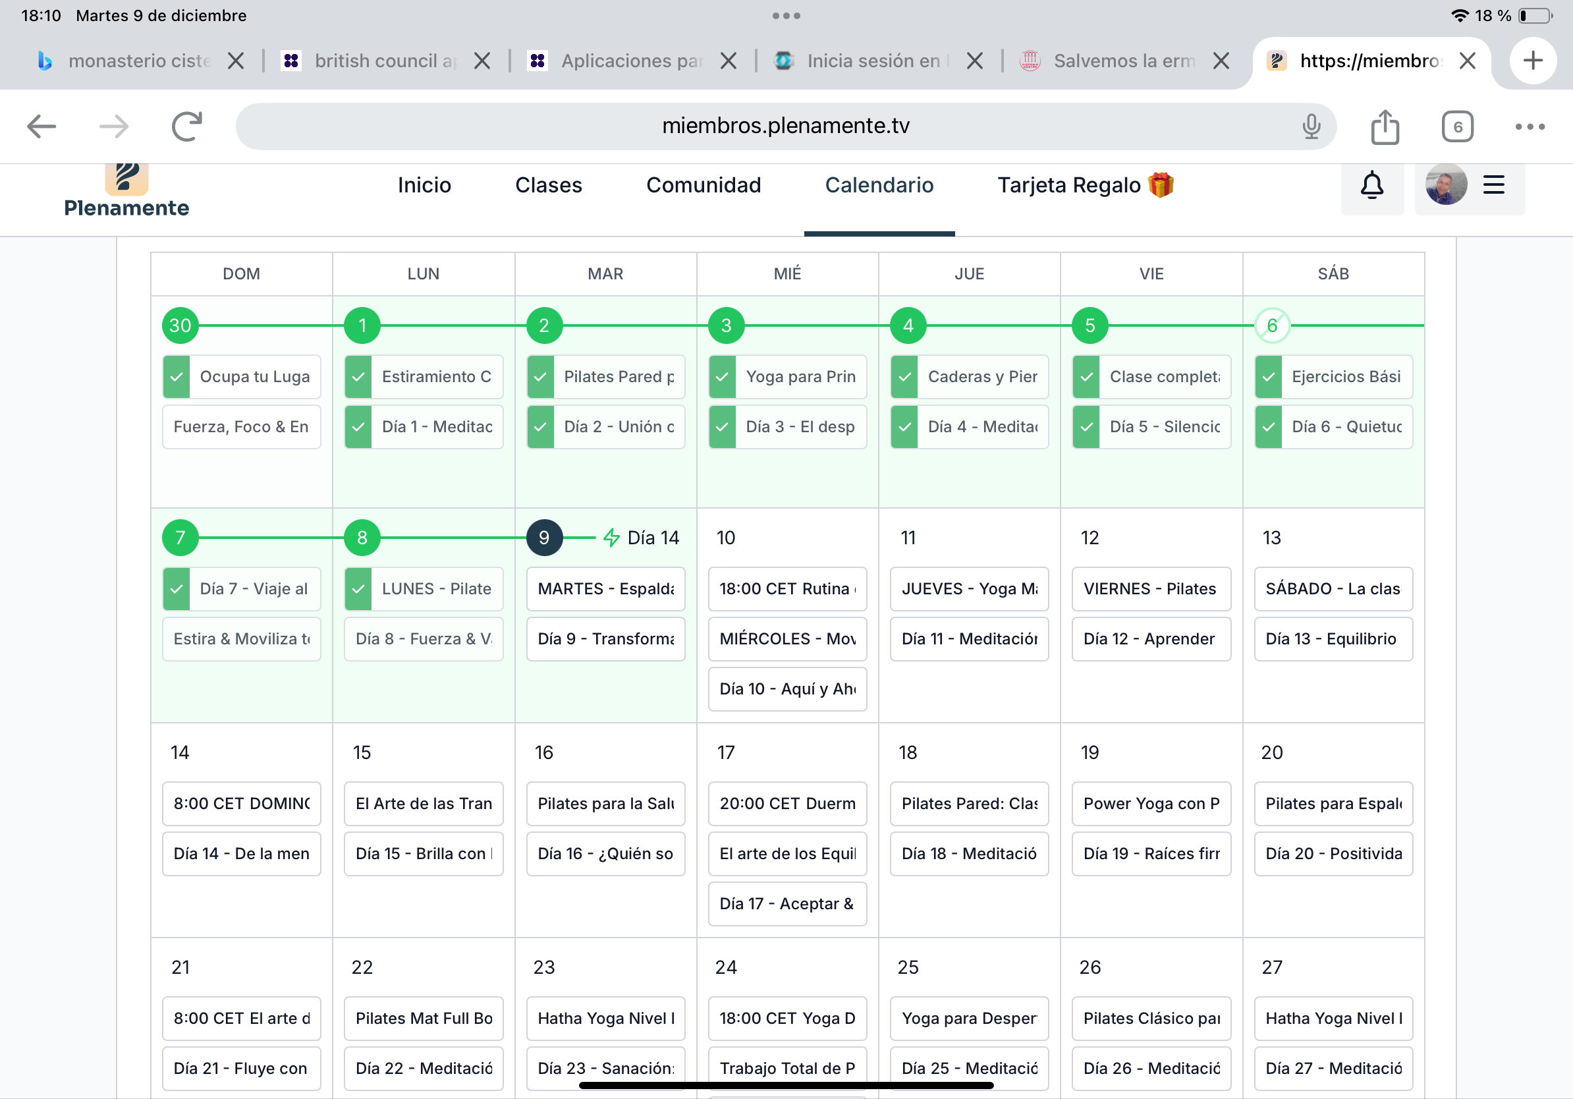
Task: Open the hamburger menu beside the avatar
Action: point(1493,185)
